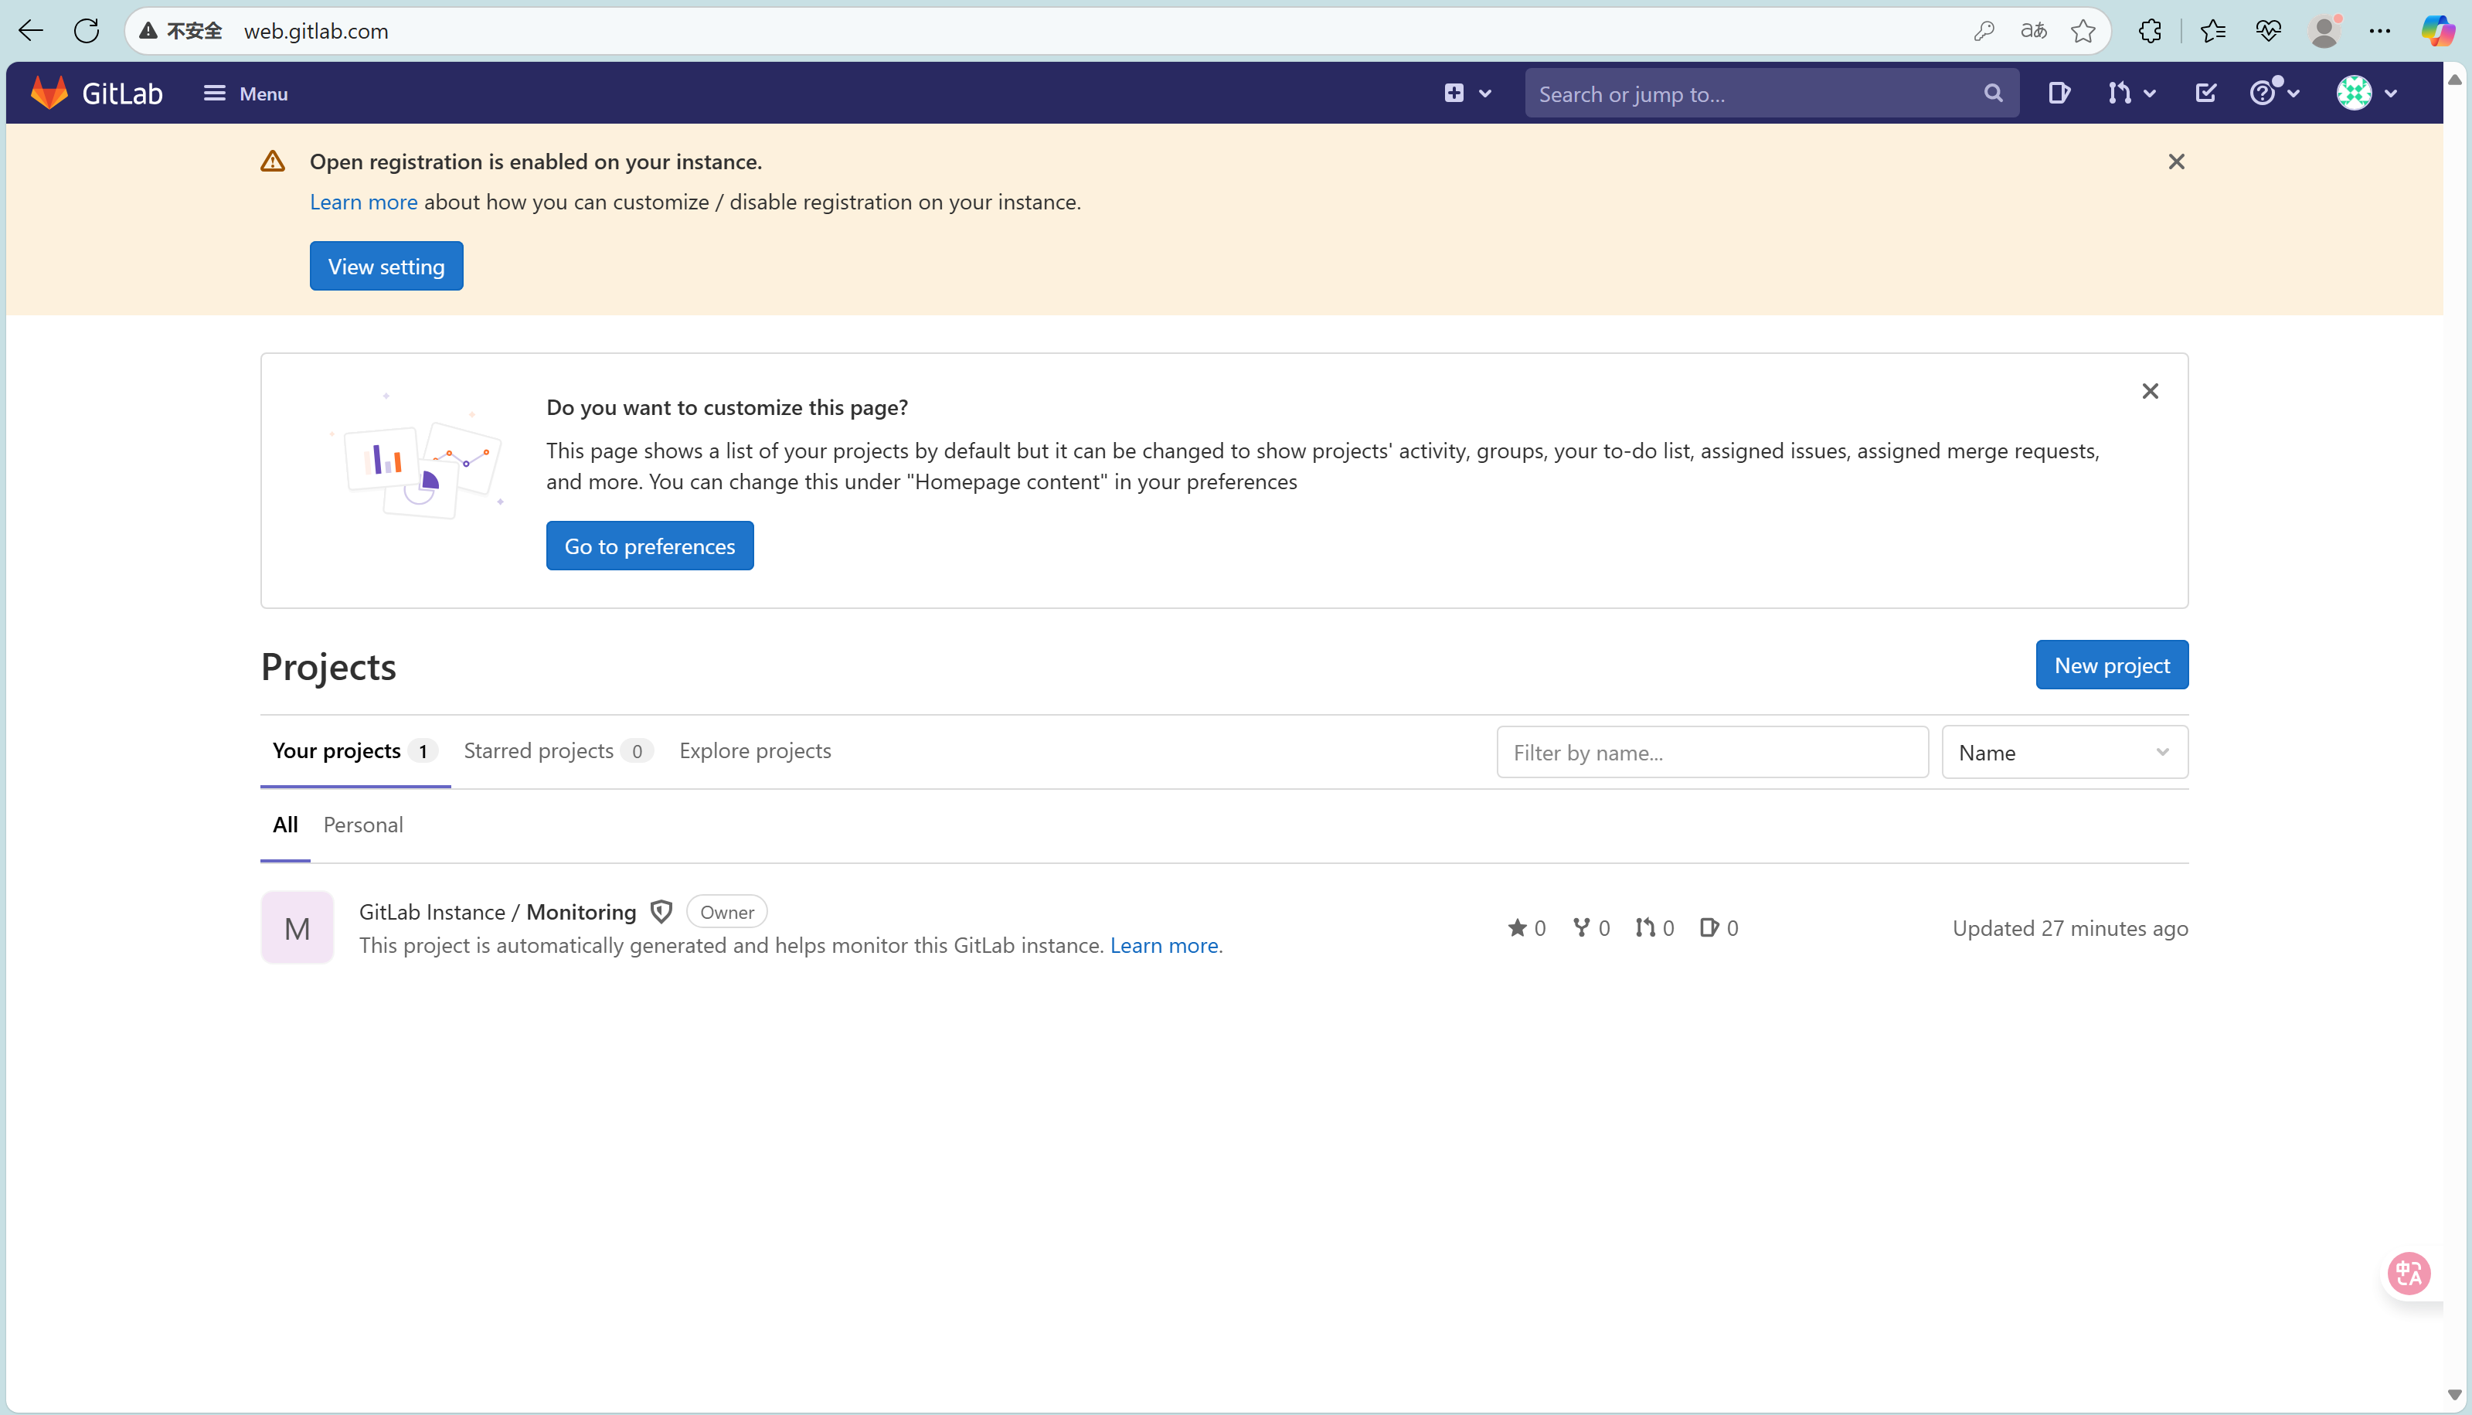Focus the Filter by name field
The height and width of the screenshot is (1415, 2472).
(x=1712, y=752)
